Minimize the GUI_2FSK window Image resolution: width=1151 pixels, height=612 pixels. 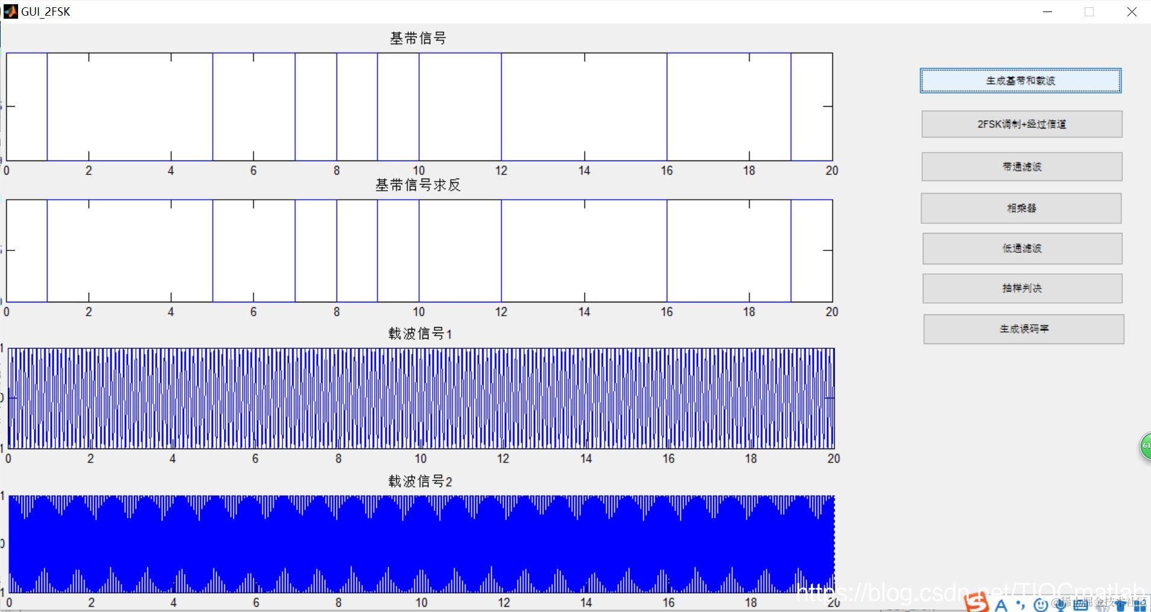click(x=1047, y=11)
